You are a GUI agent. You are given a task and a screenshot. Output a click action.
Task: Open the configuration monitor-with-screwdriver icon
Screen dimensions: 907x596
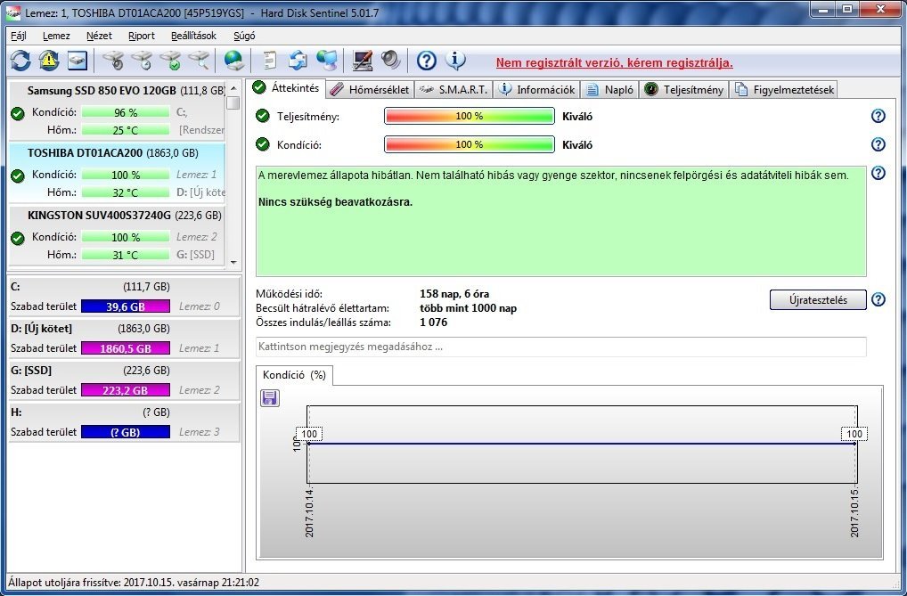tap(363, 61)
